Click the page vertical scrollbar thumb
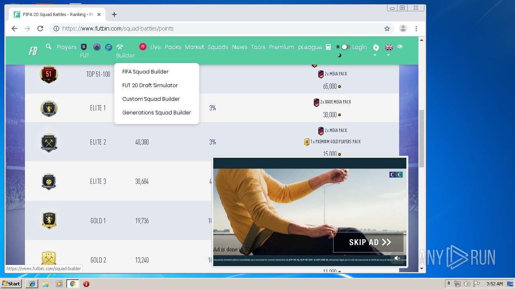Screen dimensions: 515x289 [x=422, y=139]
